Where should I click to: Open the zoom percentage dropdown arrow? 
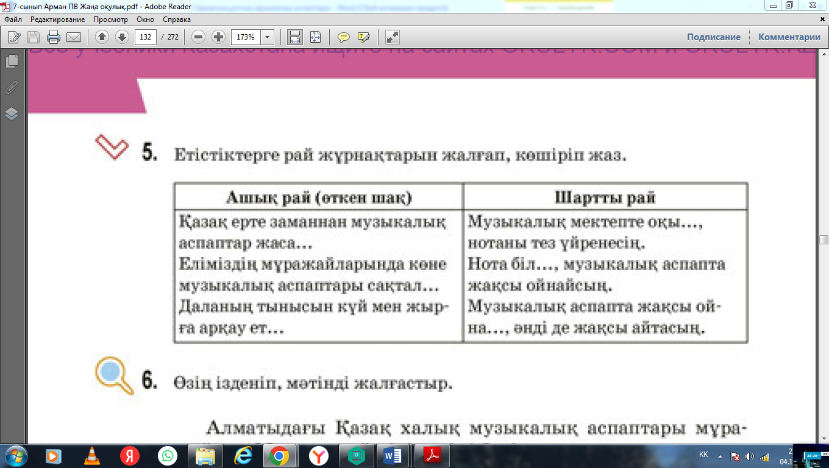pos(268,37)
